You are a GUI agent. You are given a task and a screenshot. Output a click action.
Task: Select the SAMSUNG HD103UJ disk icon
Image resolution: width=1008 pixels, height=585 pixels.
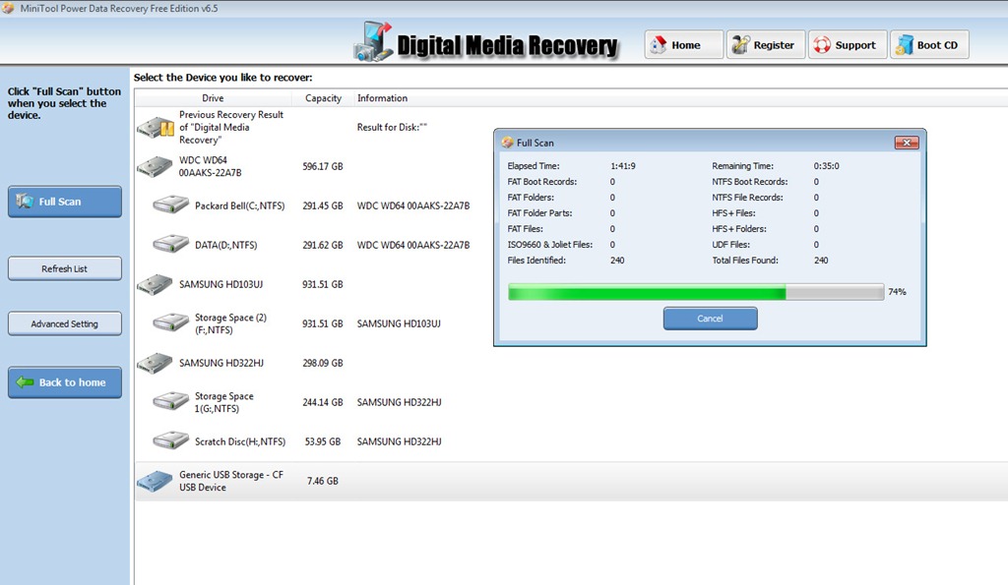(155, 284)
